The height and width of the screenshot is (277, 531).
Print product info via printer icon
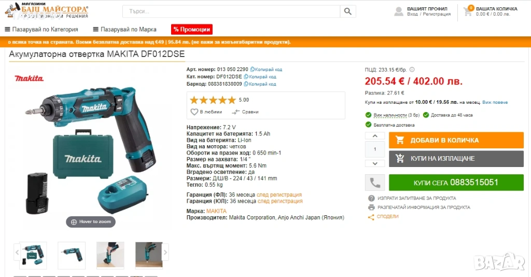(371, 207)
